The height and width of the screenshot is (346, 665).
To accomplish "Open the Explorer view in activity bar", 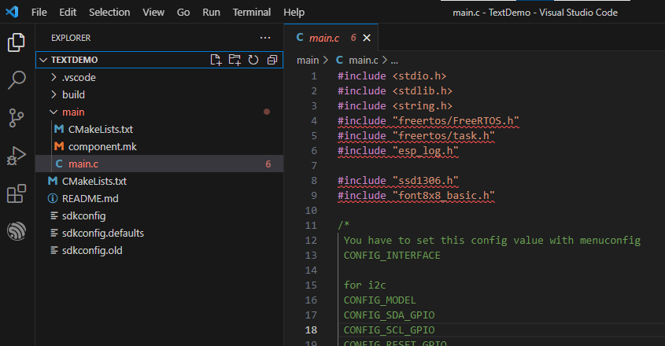I will pos(17,42).
